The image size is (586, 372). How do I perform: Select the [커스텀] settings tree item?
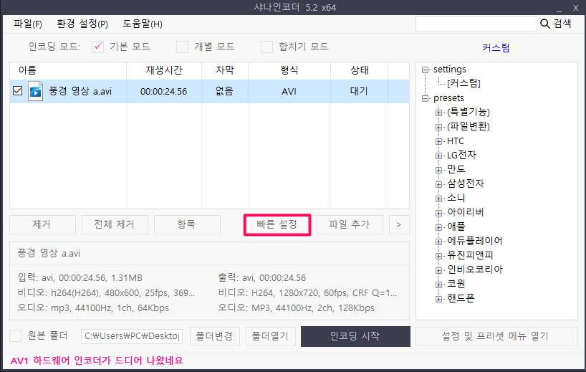(x=463, y=83)
